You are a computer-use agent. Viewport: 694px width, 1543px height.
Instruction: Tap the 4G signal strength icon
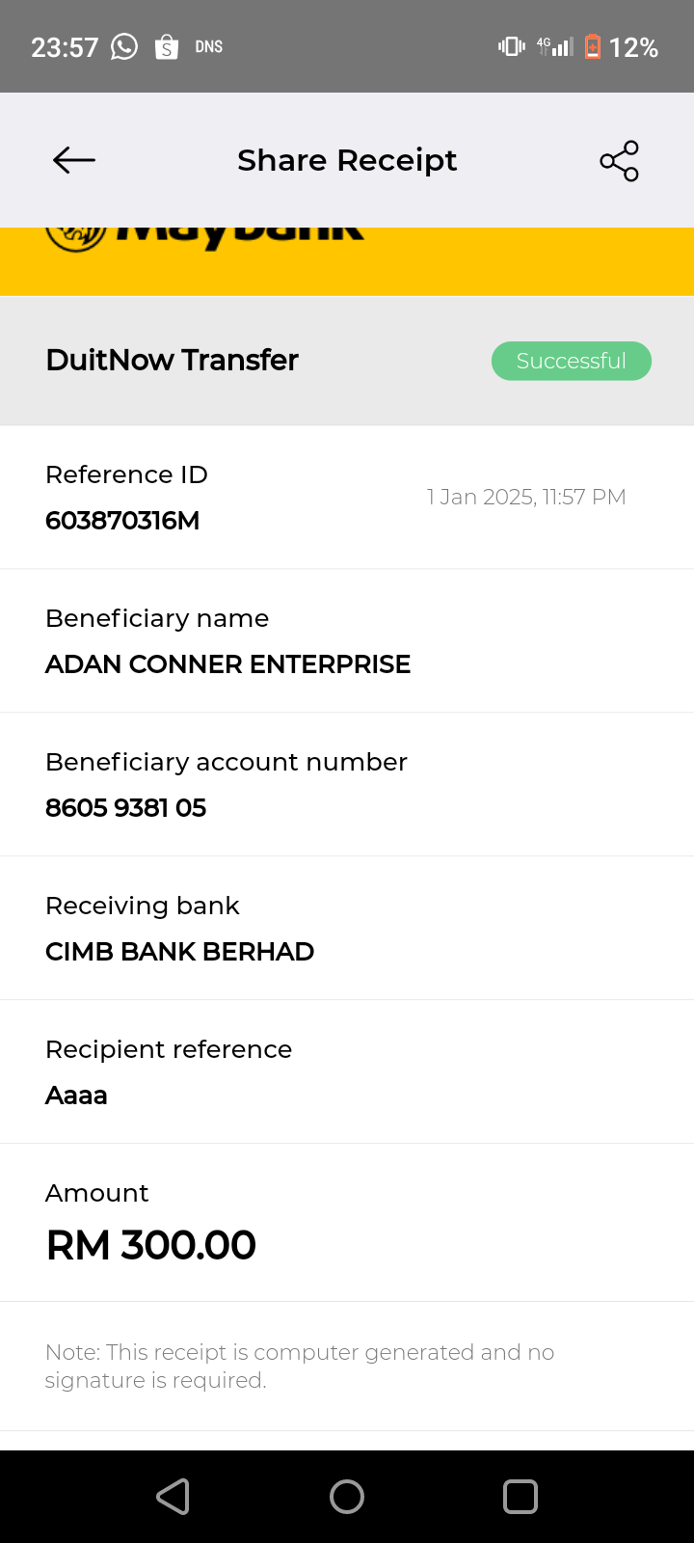coord(555,46)
